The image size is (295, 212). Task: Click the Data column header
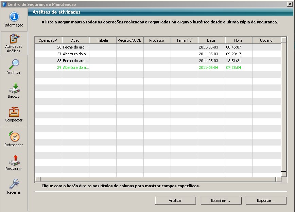pyautogui.click(x=211, y=40)
